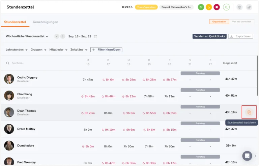
Task: Open the green user profile icon
Action: tap(226, 7)
